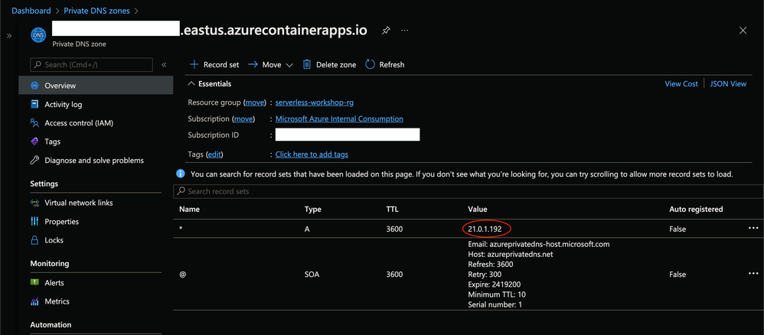Open the Alerts page
This screenshot has height=335, width=764.
click(x=54, y=282)
